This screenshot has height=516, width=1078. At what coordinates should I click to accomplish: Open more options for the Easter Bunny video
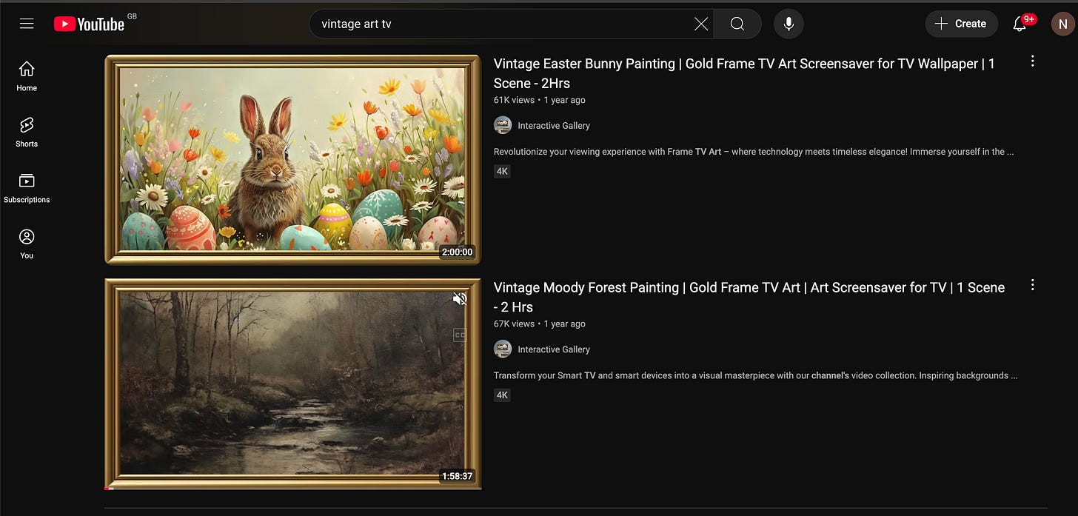tap(1032, 61)
